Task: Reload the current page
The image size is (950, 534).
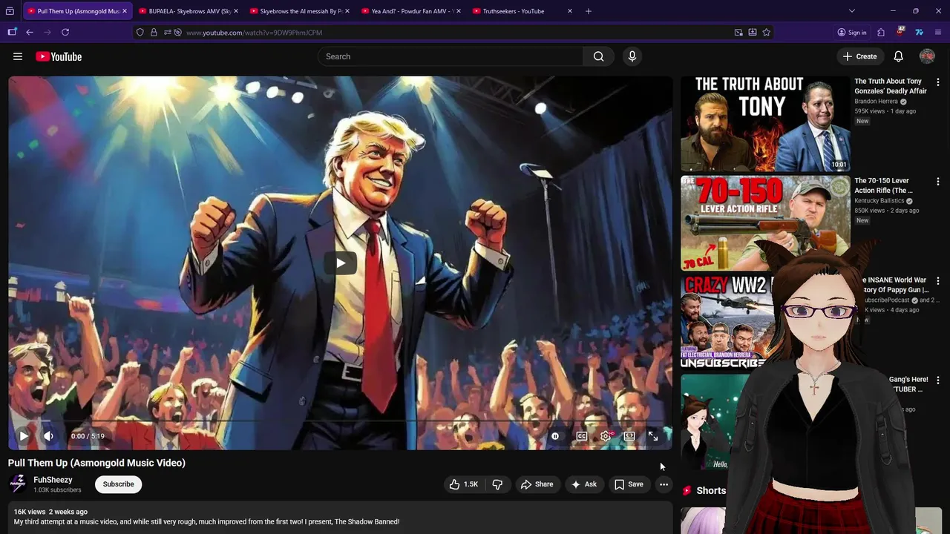Action: [65, 32]
